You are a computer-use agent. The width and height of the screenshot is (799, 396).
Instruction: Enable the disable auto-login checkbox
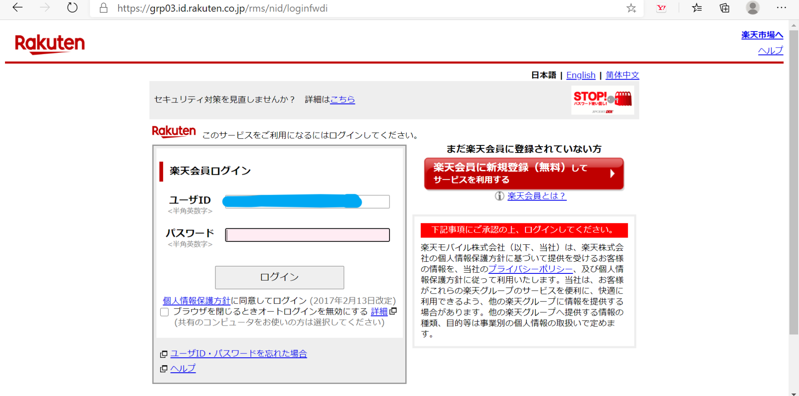pos(164,312)
